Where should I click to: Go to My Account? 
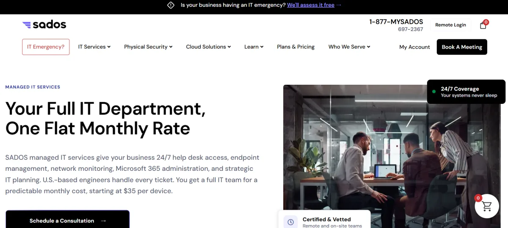[414, 47]
